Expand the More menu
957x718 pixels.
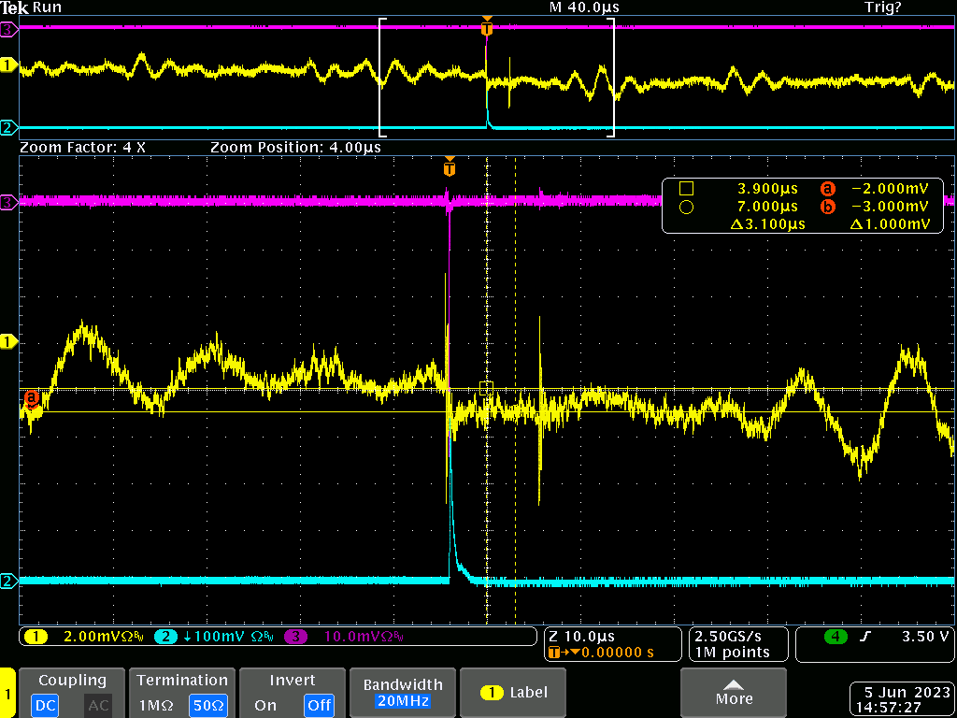(x=734, y=692)
